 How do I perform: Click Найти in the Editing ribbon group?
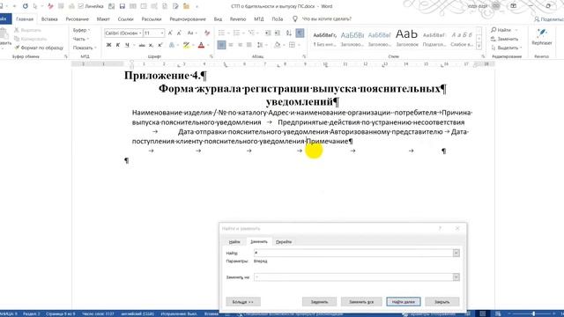pyautogui.click(x=501, y=30)
